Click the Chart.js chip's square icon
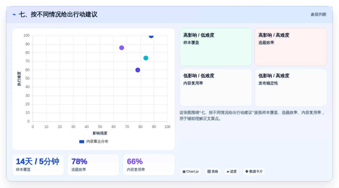This screenshot has height=188, width=339. (184, 172)
